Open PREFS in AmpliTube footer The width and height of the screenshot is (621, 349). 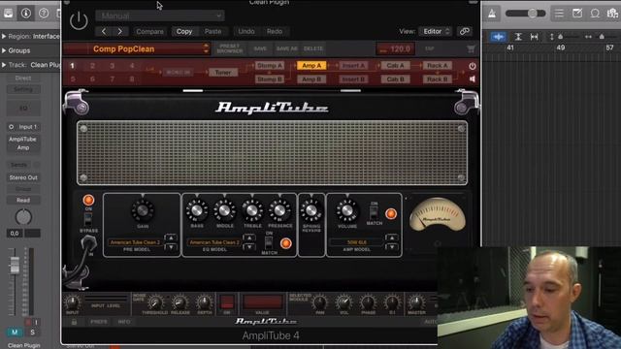[99, 322]
